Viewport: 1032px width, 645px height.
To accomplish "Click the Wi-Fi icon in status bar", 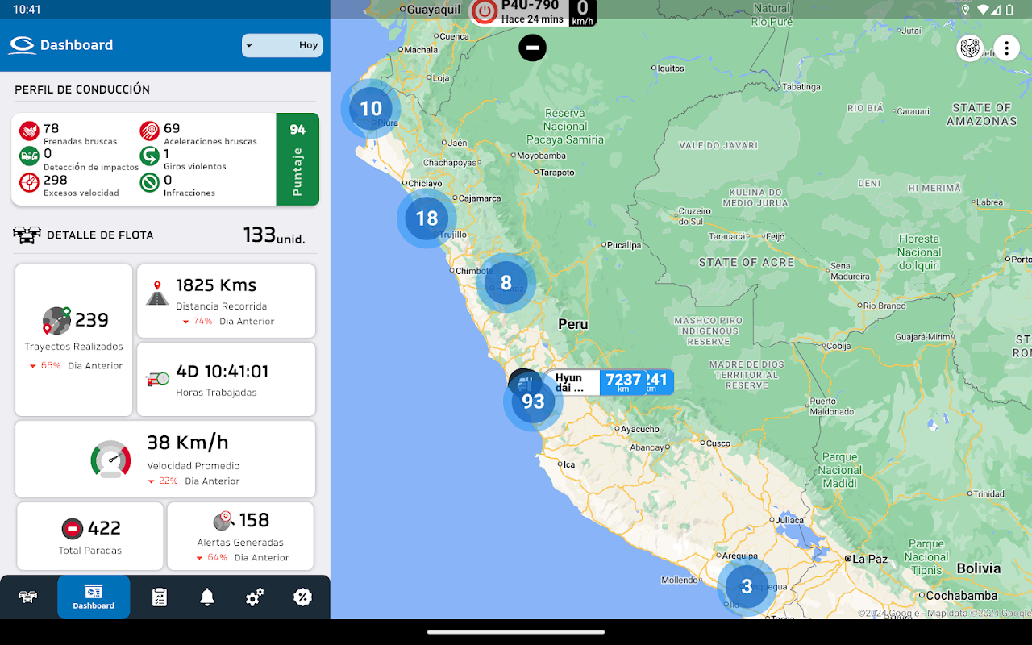I will tap(984, 10).
